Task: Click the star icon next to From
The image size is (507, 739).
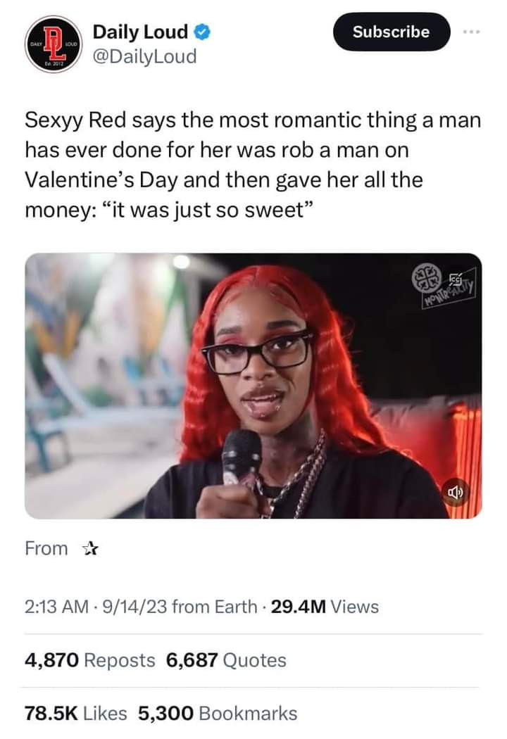Action: 90,548
